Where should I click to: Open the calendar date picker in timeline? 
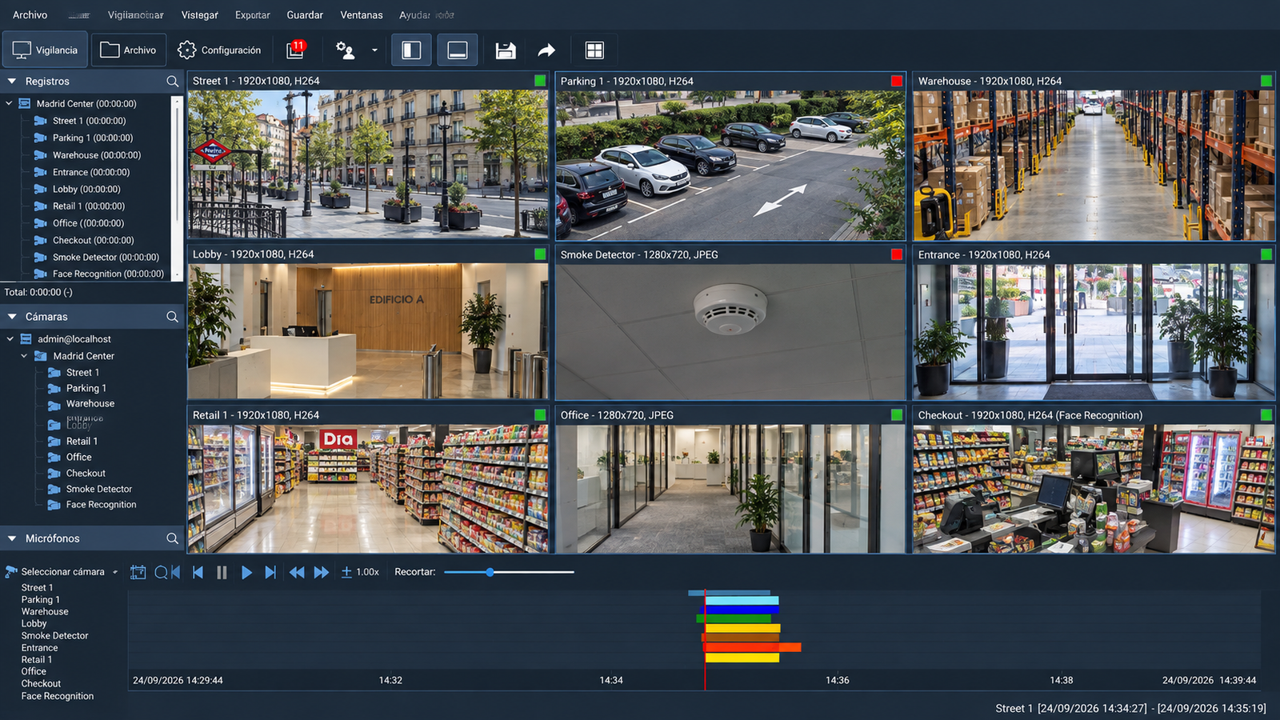(138, 572)
